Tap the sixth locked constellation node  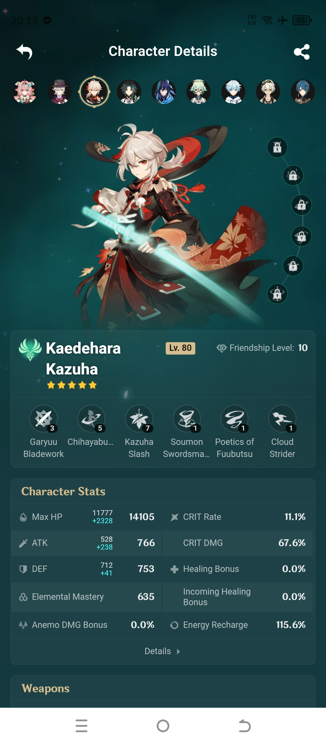coord(277,294)
